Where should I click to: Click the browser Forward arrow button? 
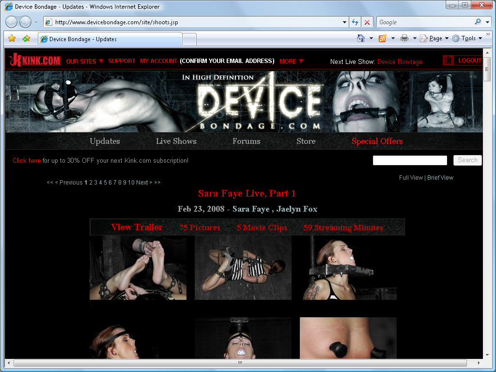point(25,22)
